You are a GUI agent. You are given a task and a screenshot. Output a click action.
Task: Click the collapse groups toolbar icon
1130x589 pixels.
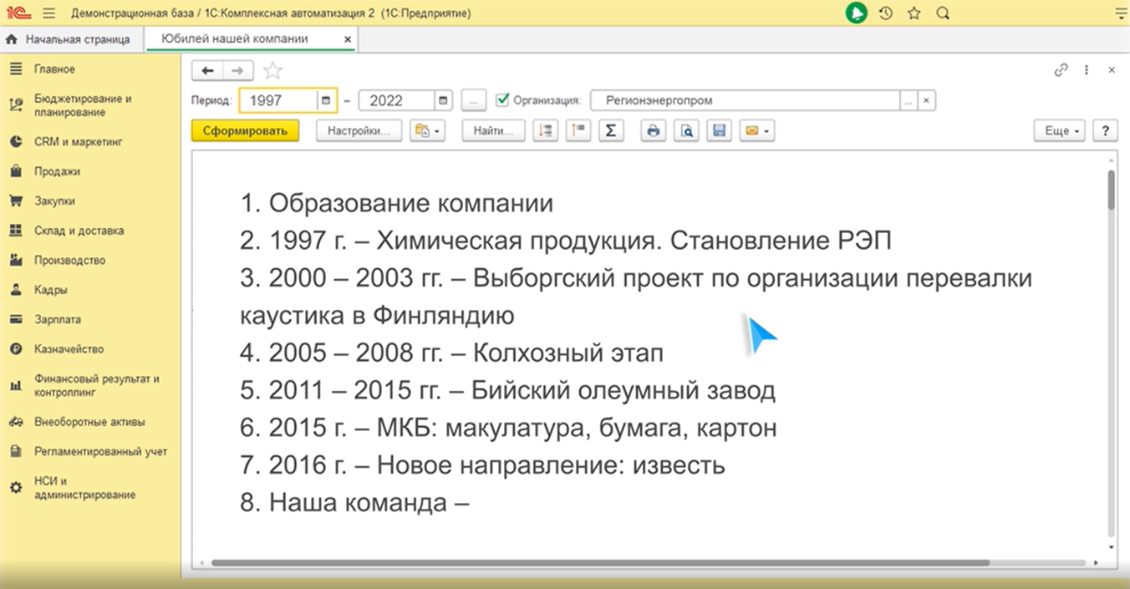pyautogui.click(x=578, y=130)
